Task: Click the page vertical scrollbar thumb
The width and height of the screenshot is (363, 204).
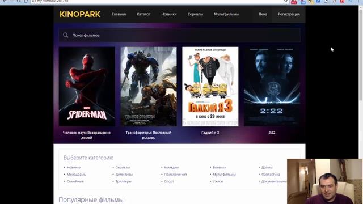Action: click(361, 54)
